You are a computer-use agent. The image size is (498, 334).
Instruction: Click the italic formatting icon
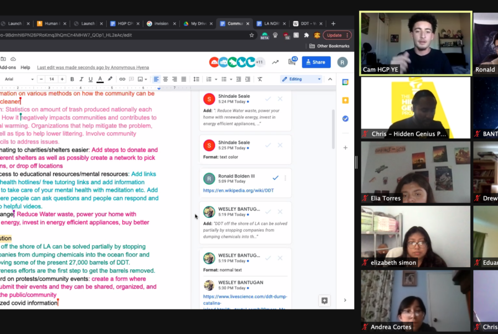(x=81, y=79)
